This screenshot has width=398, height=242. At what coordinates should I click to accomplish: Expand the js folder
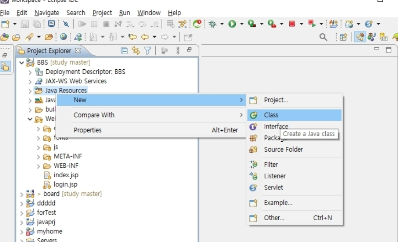[38, 148]
